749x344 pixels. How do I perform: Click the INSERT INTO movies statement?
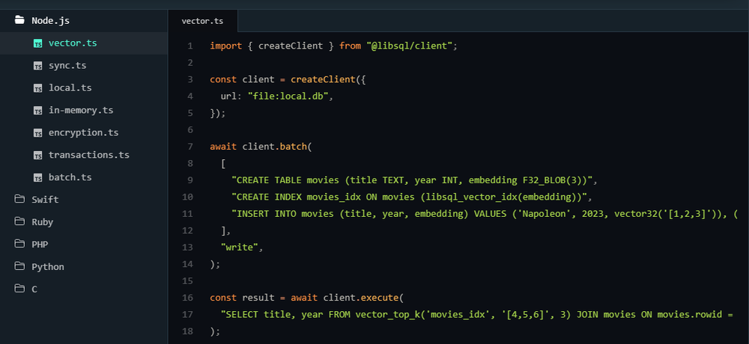tap(485, 214)
